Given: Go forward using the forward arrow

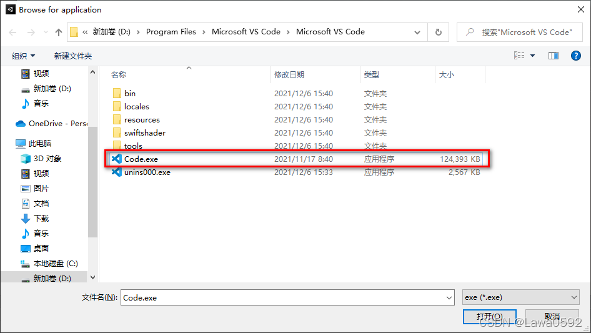Looking at the screenshot, I should 31,32.
